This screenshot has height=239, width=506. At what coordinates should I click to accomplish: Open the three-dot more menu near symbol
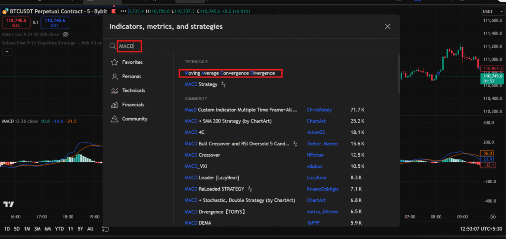pos(124,10)
